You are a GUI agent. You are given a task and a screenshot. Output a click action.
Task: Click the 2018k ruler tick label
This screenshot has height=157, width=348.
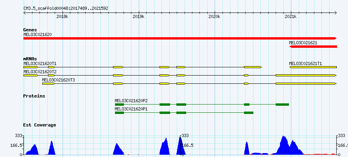pyautogui.click(x=63, y=17)
